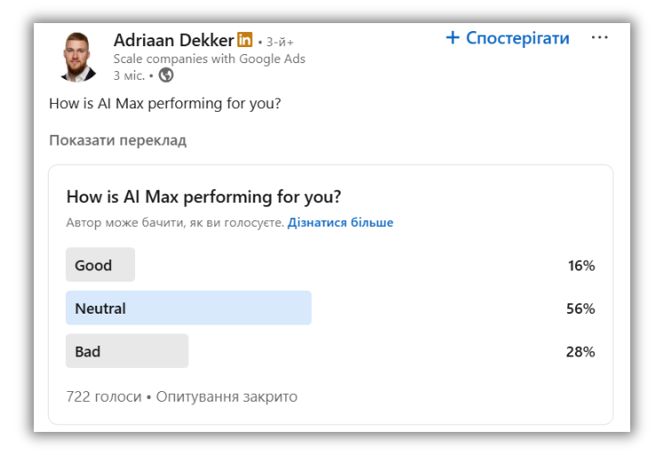
Task: Open Adriaan Dekker's profile name link
Action: click(x=173, y=40)
